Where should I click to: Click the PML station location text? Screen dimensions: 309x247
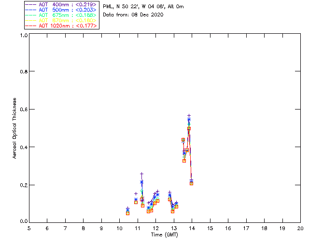pos(143,6)
